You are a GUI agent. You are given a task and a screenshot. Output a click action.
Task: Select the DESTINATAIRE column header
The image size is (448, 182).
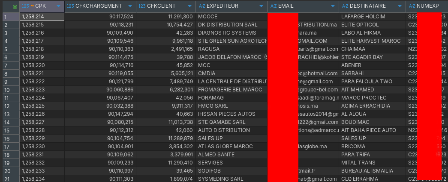pos(372,6)
